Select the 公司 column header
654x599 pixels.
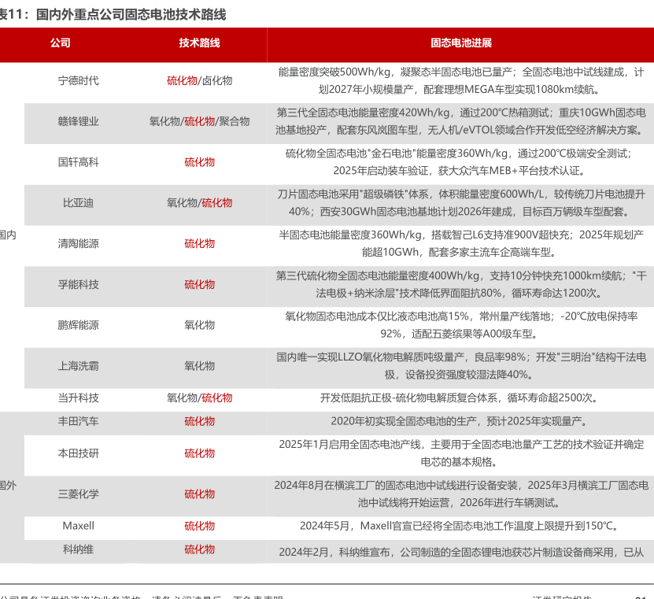pos(60,43)
